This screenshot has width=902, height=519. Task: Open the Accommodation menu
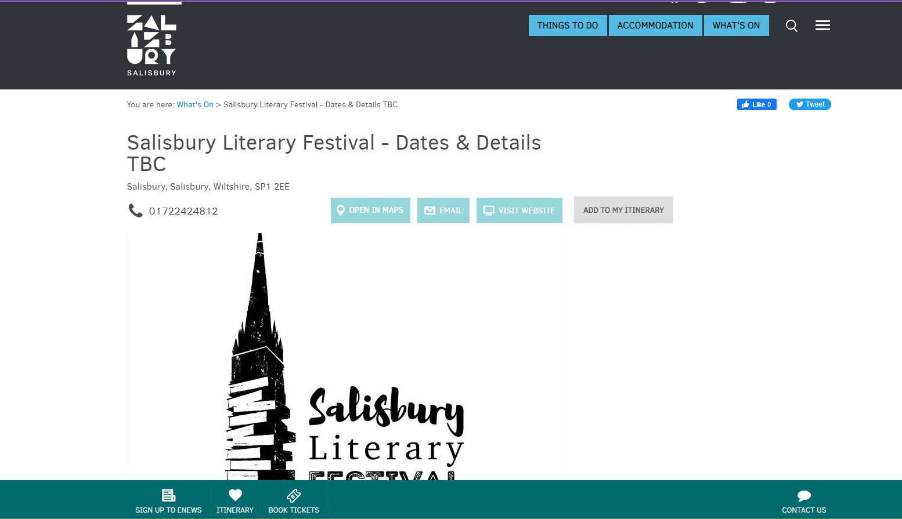(x=655, y=26)
